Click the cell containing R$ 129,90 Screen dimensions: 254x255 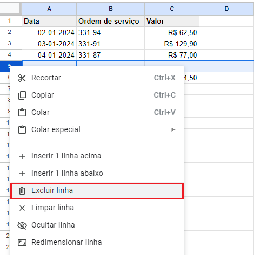172,44
